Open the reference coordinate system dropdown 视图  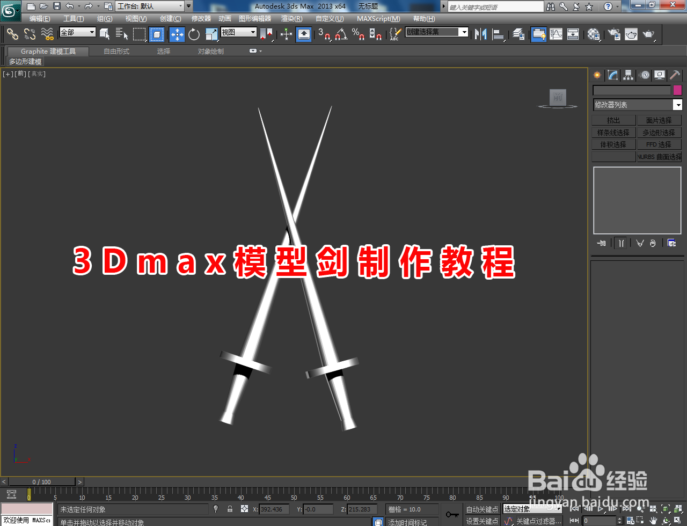(x=239, y=32)
